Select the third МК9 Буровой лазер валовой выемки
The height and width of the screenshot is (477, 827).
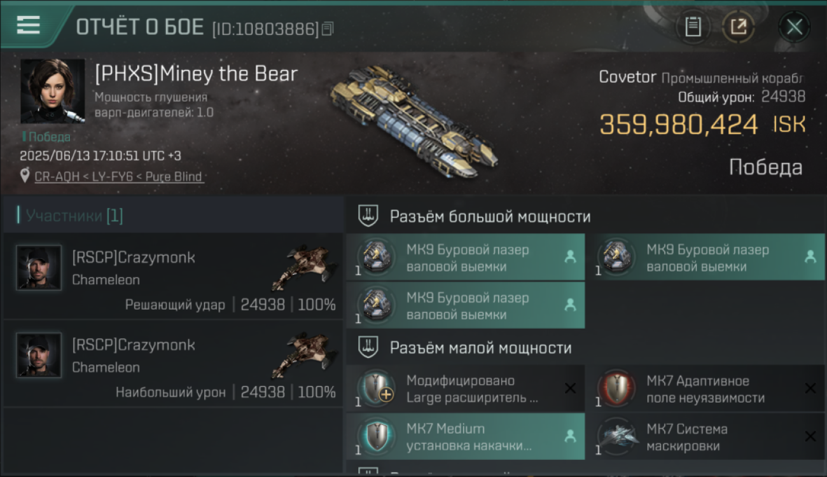tap(465, 305)
